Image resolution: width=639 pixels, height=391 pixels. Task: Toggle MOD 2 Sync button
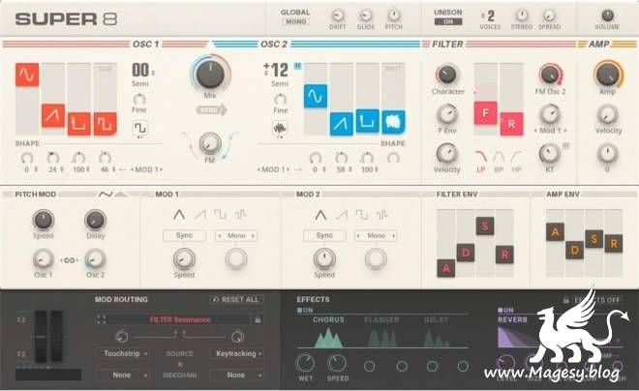(324, 235)
